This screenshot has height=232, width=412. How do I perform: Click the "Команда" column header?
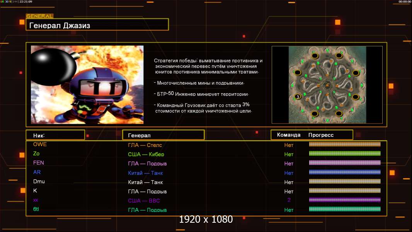(x=289, y=135)
